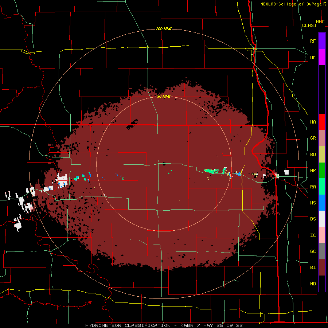This screenshot has width=328, height=328.
Task: Pick the light green RA legend swatch
Action: tap(322, 187)
